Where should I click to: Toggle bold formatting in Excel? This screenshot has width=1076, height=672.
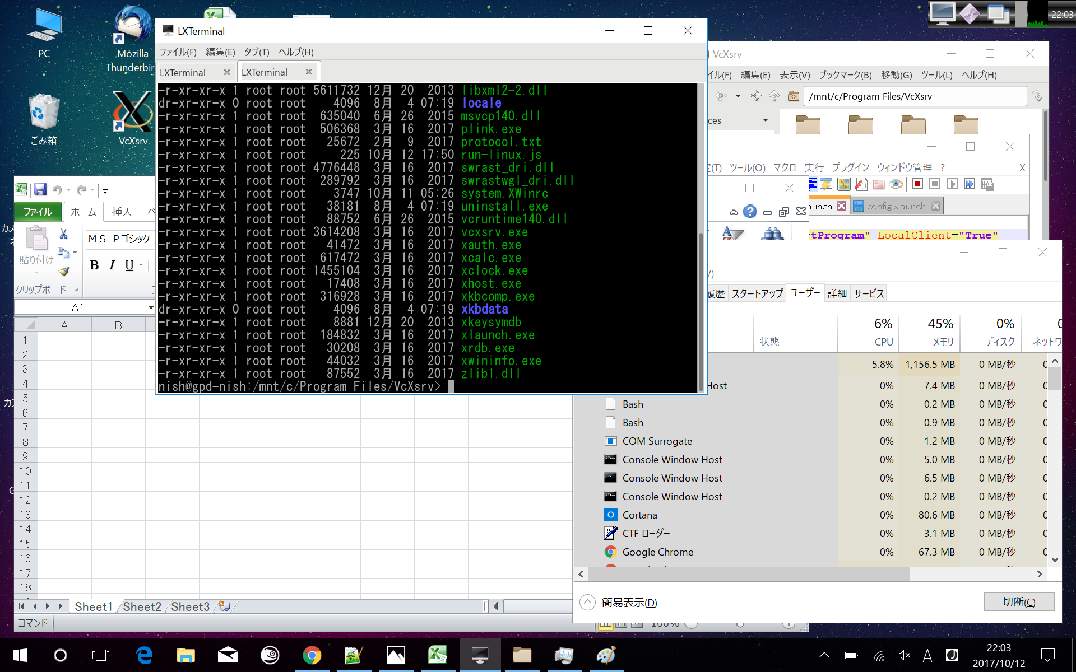95,265
